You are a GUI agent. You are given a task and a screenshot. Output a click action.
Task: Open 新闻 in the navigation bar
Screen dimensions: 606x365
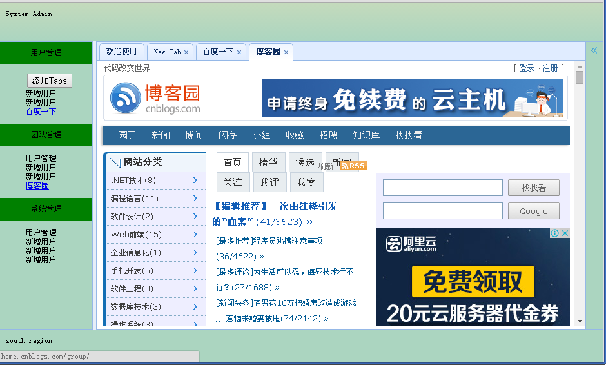[x=161, y=135]
